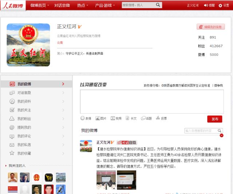Open the post's first photo of the lecture room
The image size is (233, 194).
pyautogui.click(x=106, y=180)
